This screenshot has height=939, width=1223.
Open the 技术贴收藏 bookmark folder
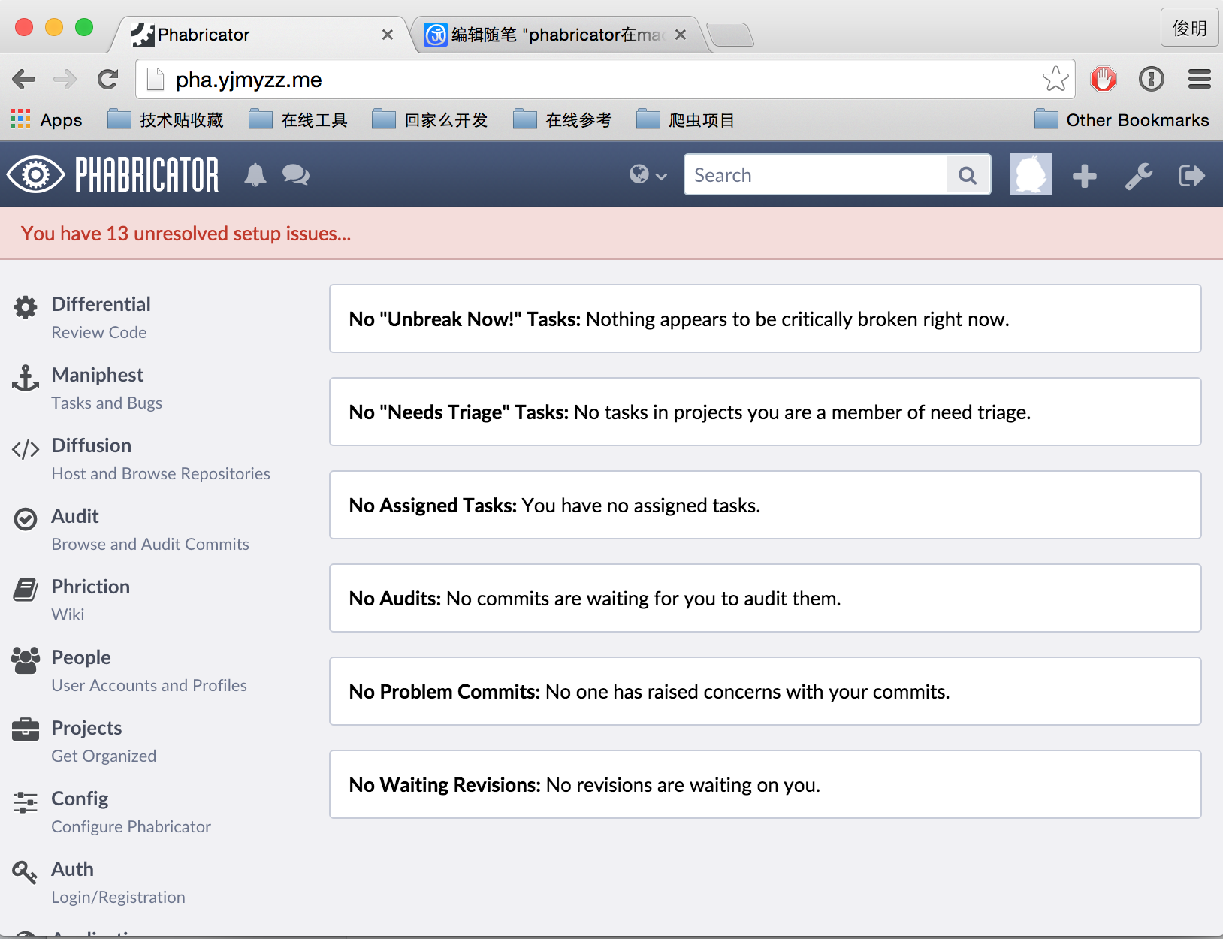165,120
